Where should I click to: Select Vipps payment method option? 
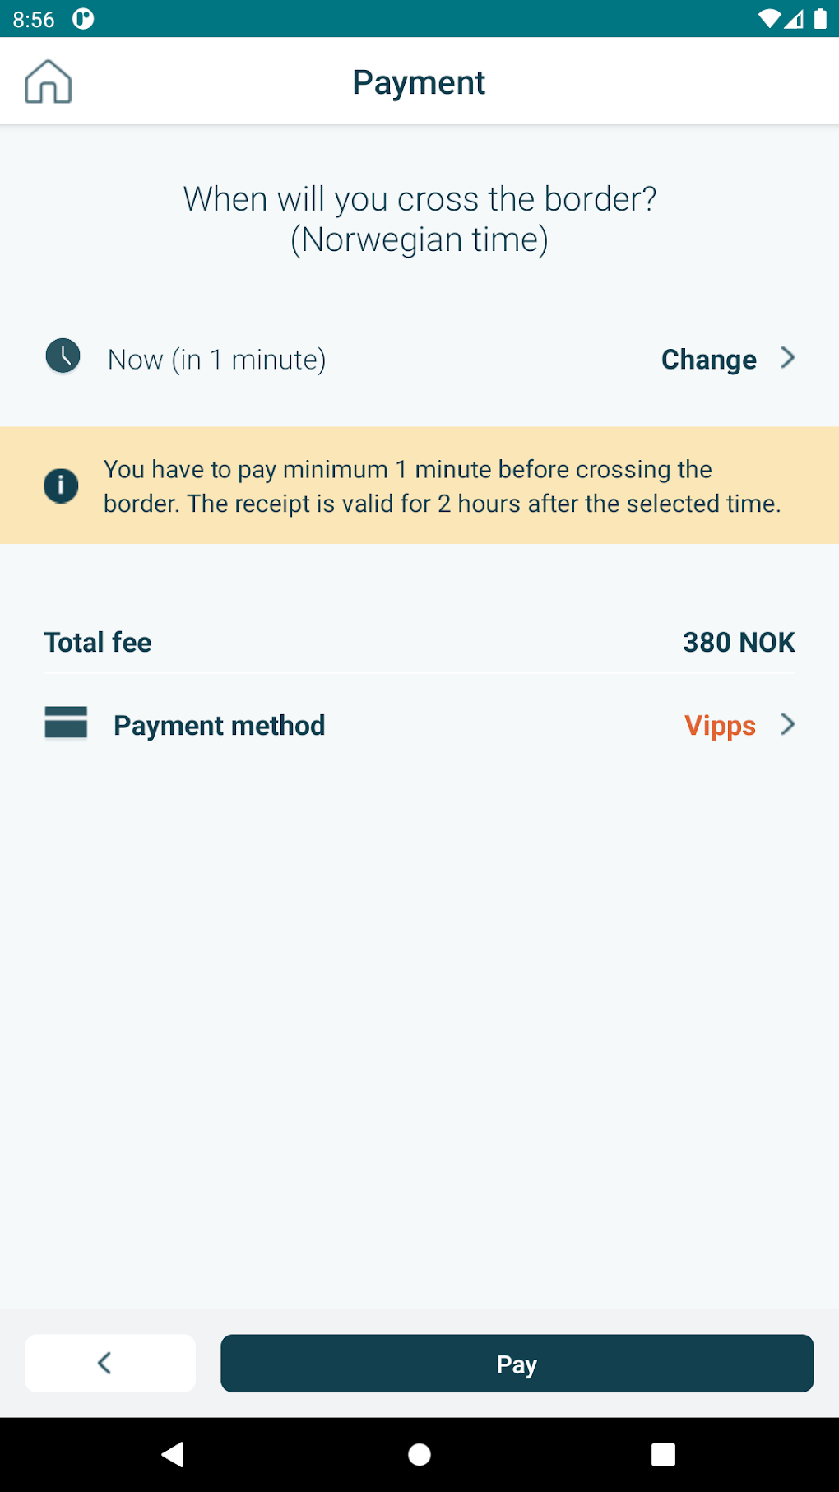click(720, 726)
